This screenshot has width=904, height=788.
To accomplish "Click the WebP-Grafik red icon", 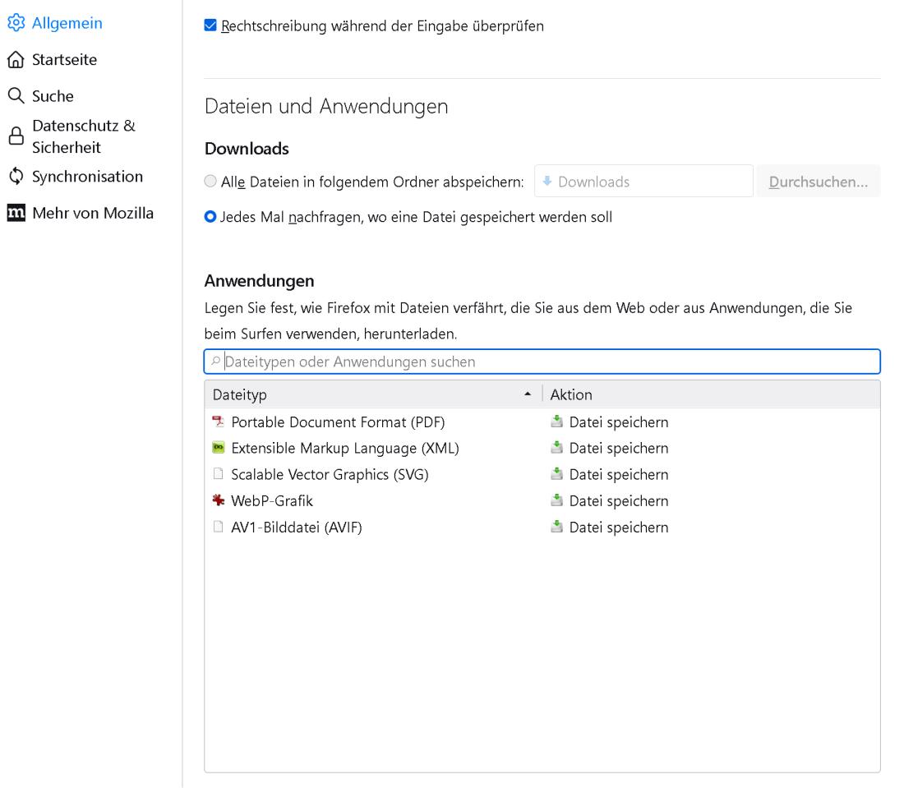I will (x=218, y=501).
